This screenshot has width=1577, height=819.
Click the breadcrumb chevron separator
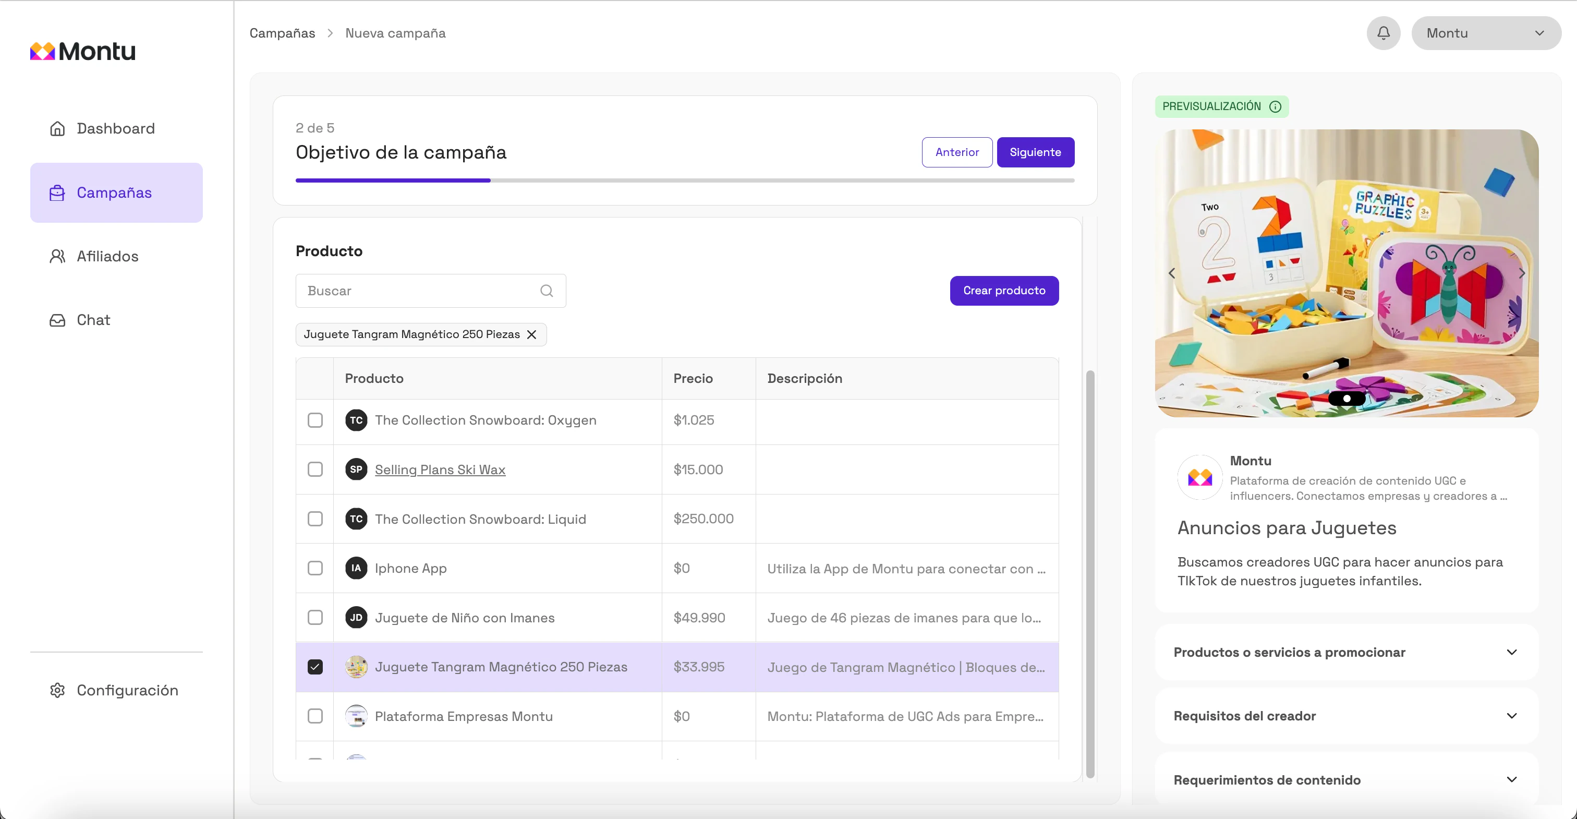click(331, 33)
